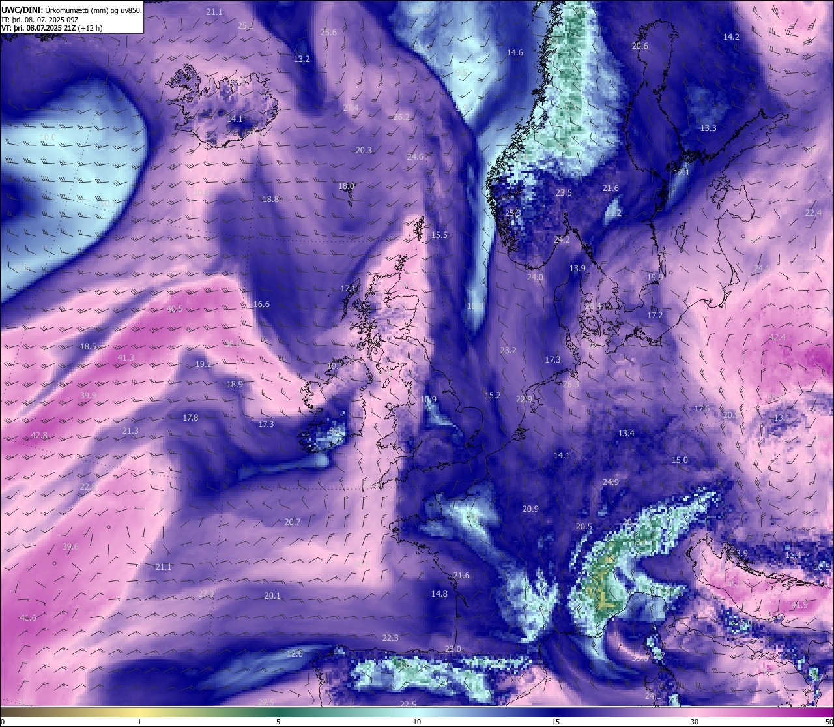The height and width of the screenshot is (727, 834).
Task: Click the value 17.8 in the Atlantic
Action: point(190,417)
